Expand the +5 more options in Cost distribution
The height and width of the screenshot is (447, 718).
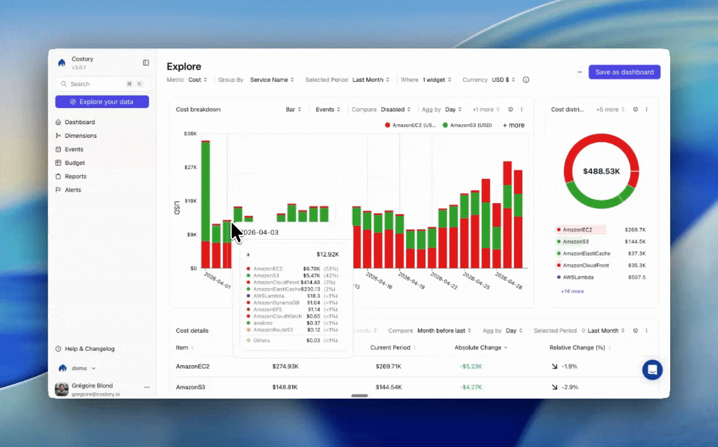pyautogui.click(x=611, y=109)
